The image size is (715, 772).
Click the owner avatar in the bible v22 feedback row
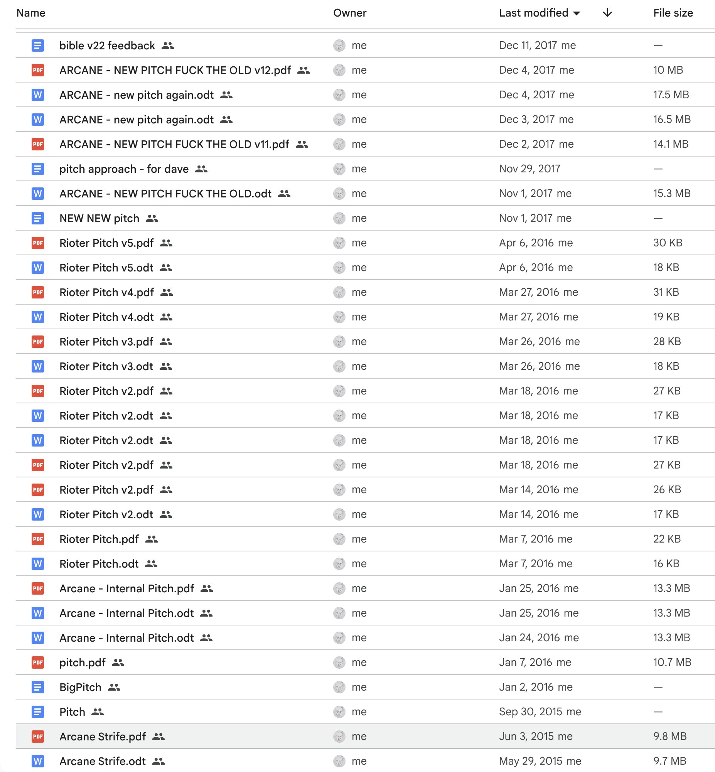339,46
